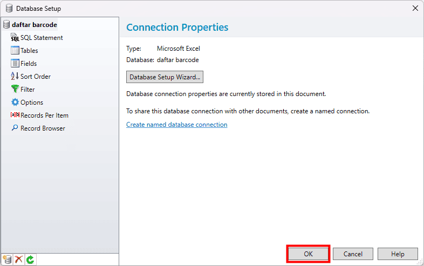424x266 pixels.
Task: Click the dialog resize grip corner
Action: (x=420, y=262)
